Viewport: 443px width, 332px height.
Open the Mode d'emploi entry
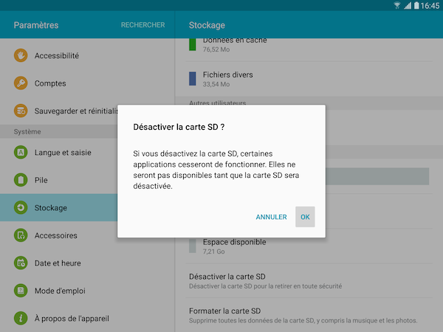click(87, 291)
